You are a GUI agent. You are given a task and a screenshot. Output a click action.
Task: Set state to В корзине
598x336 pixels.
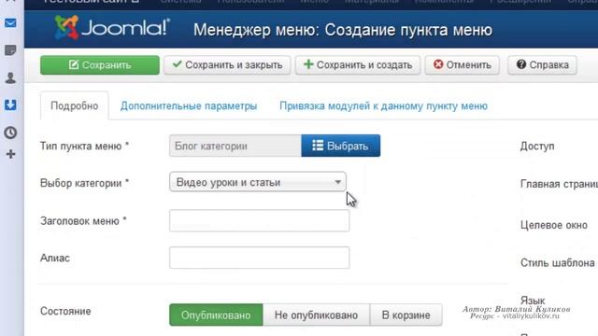[x=406, y=315]
